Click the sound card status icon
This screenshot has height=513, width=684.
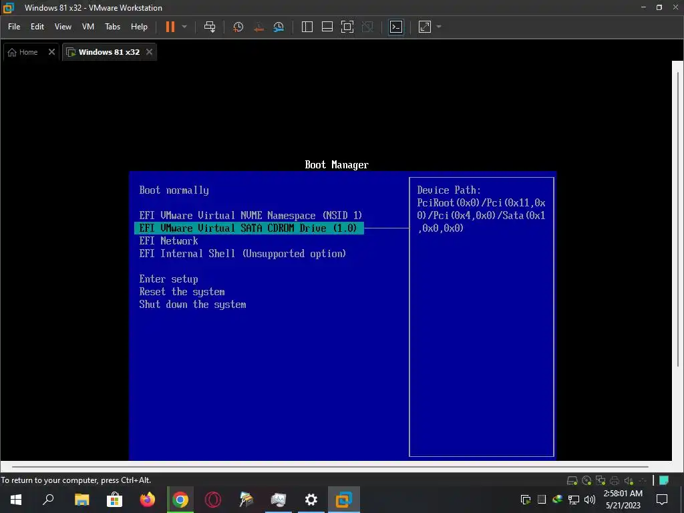[x=629, y=481]
